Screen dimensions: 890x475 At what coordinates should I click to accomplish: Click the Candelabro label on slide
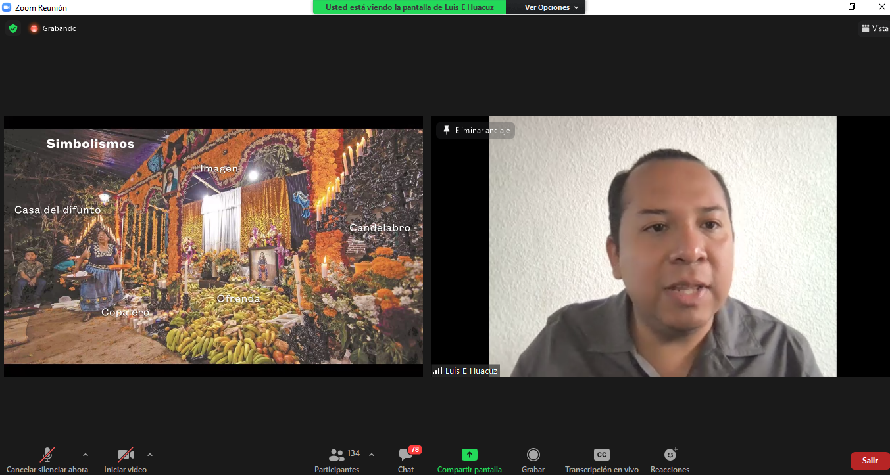point(380,228)
